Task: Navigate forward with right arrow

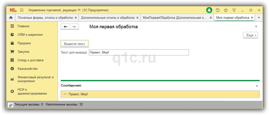Action: [74, 27]
